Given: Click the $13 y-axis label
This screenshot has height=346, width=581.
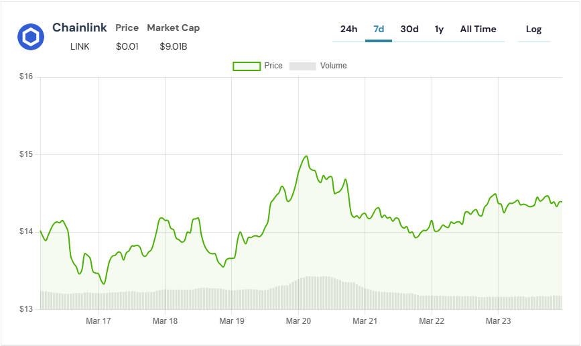Looking at the screenshot, I should [26, 309].
